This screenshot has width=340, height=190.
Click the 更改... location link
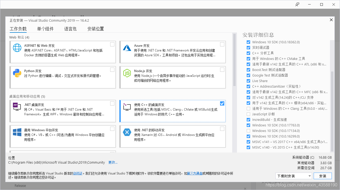pos(113,163)
